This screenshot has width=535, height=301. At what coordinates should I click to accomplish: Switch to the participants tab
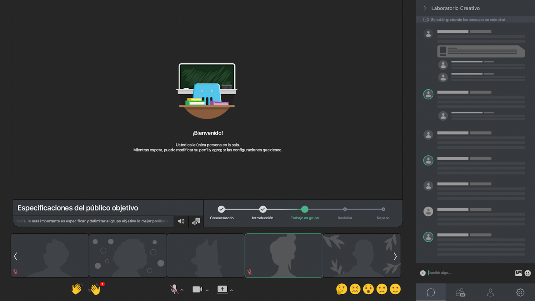(460, 292)
